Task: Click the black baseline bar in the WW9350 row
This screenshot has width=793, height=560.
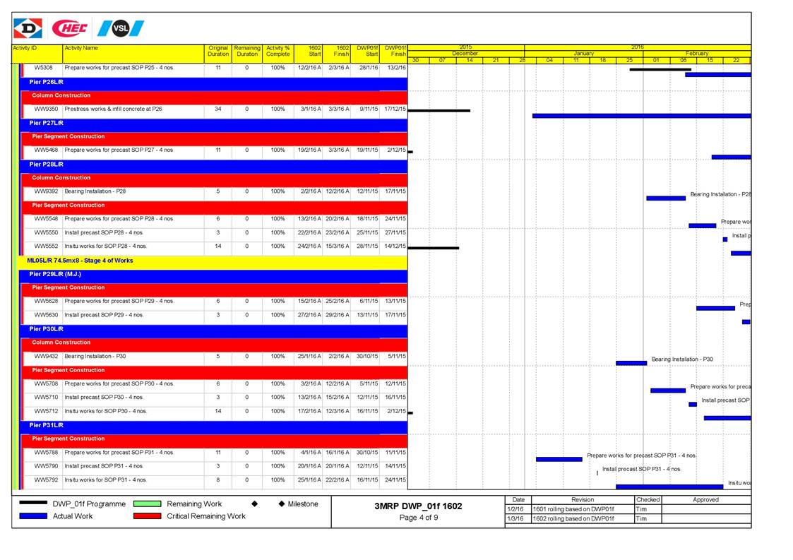Action: 439,110
